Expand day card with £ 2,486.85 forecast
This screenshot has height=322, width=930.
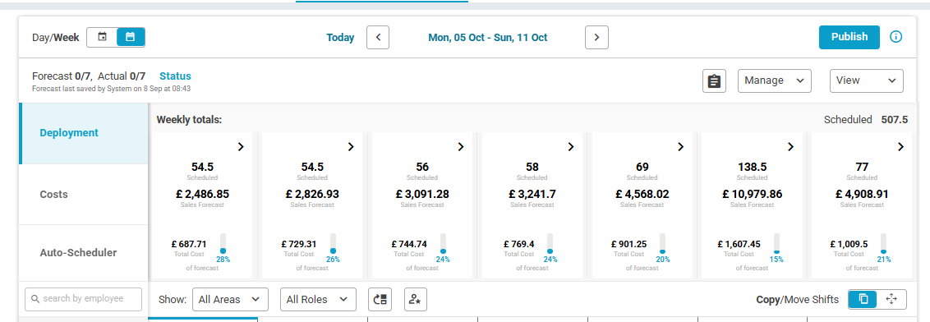[241, 146]
